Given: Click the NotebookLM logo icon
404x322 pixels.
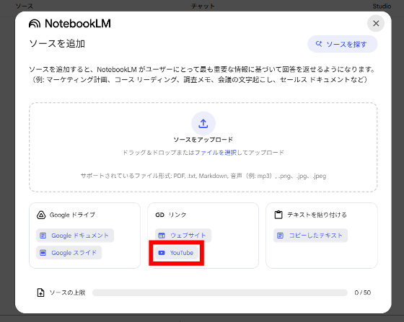Looking at the screenshot, I should 35,24.
